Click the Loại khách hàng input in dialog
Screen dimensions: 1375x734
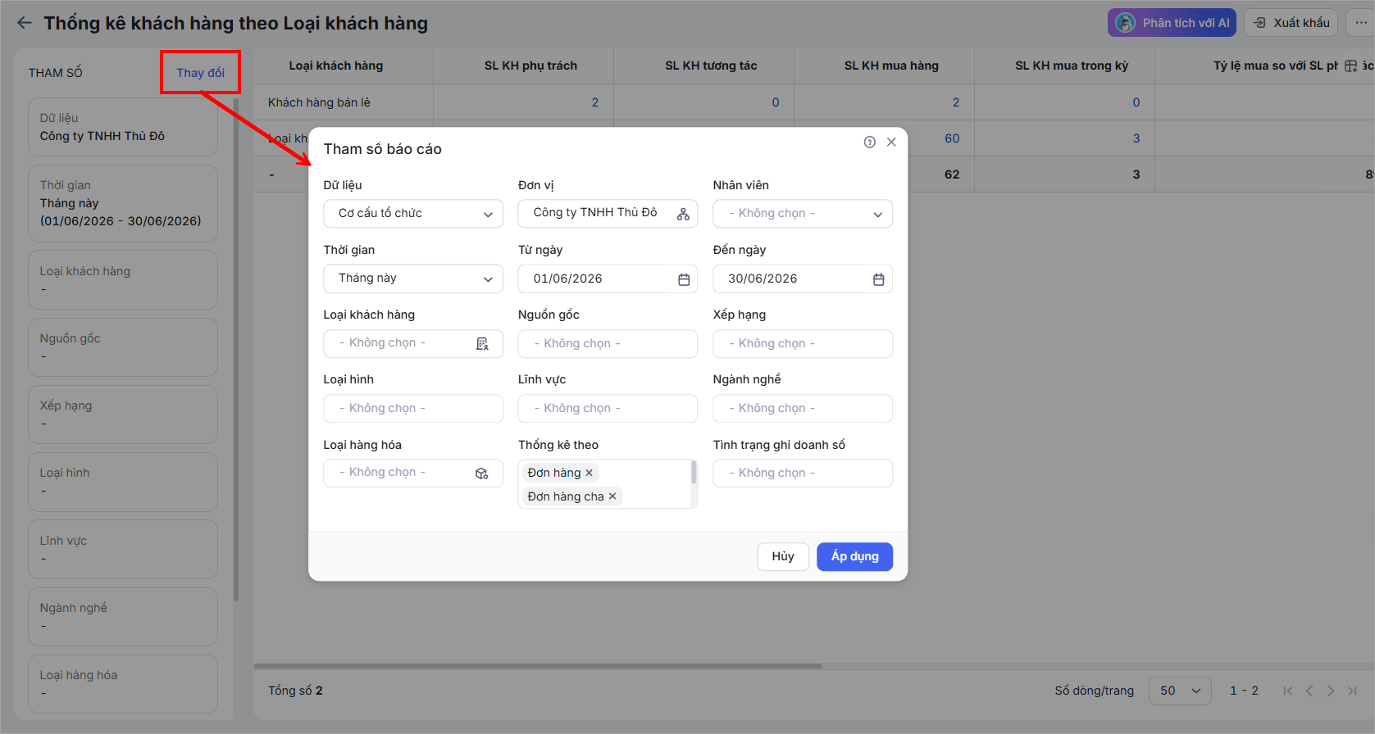pos(413,344)
